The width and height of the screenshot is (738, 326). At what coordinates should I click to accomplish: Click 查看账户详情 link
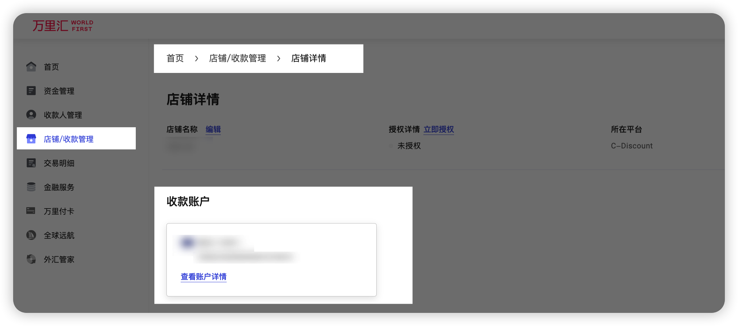click(204, 277)
